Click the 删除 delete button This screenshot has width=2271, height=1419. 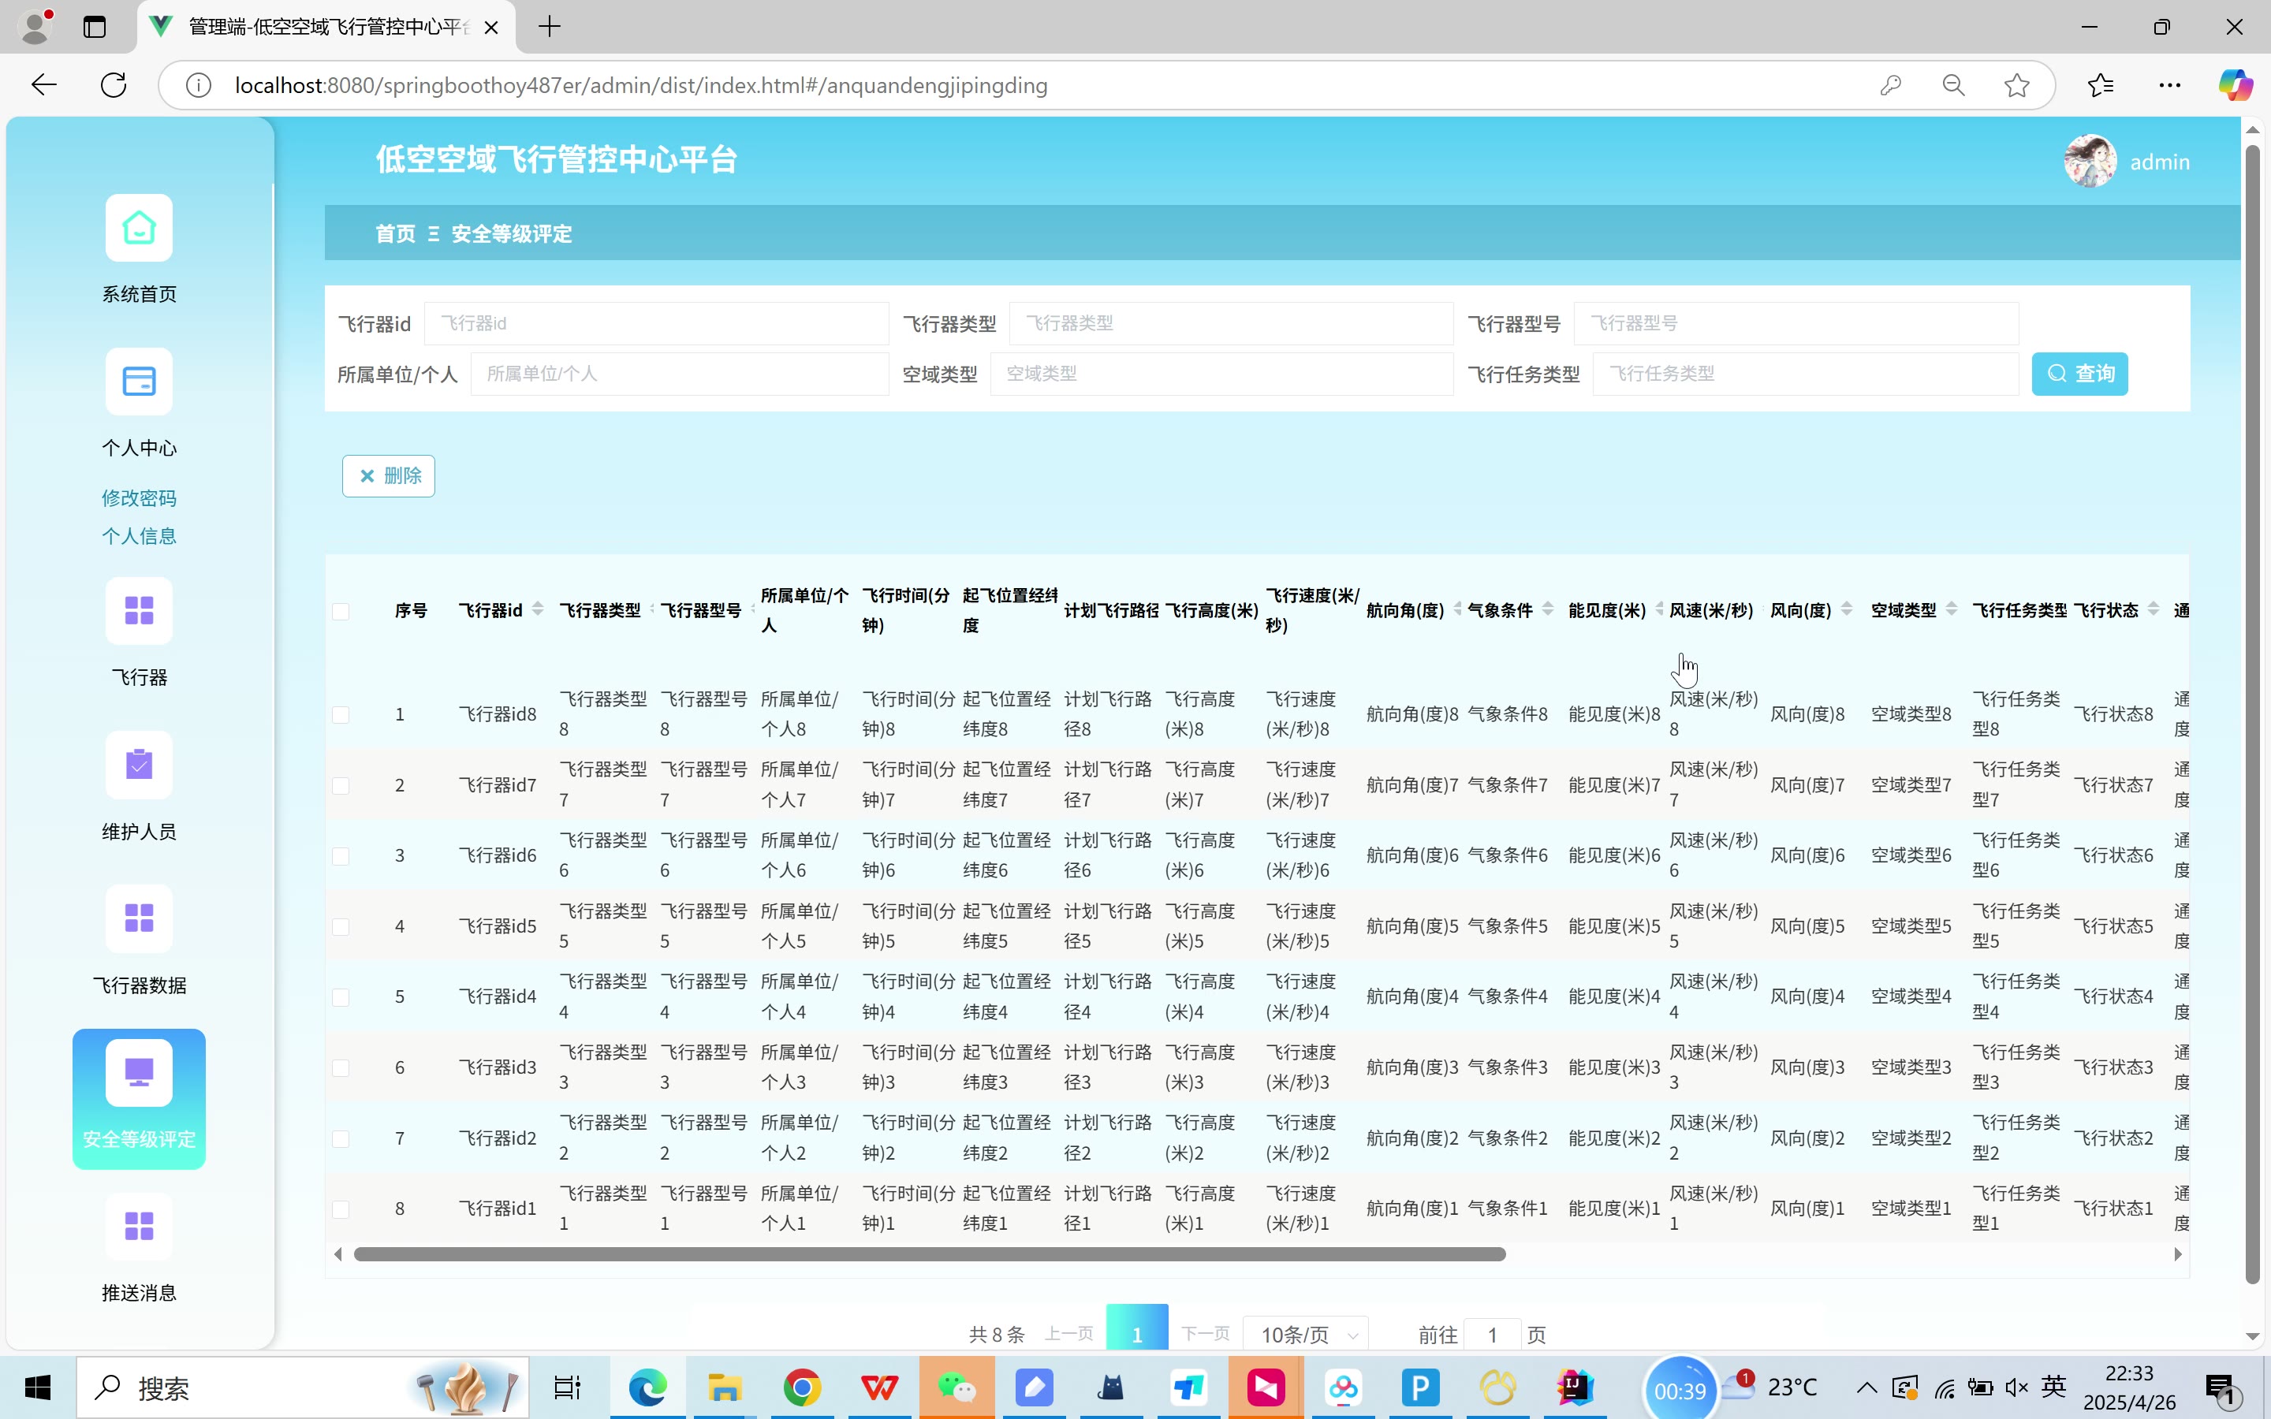coord(389,476)
